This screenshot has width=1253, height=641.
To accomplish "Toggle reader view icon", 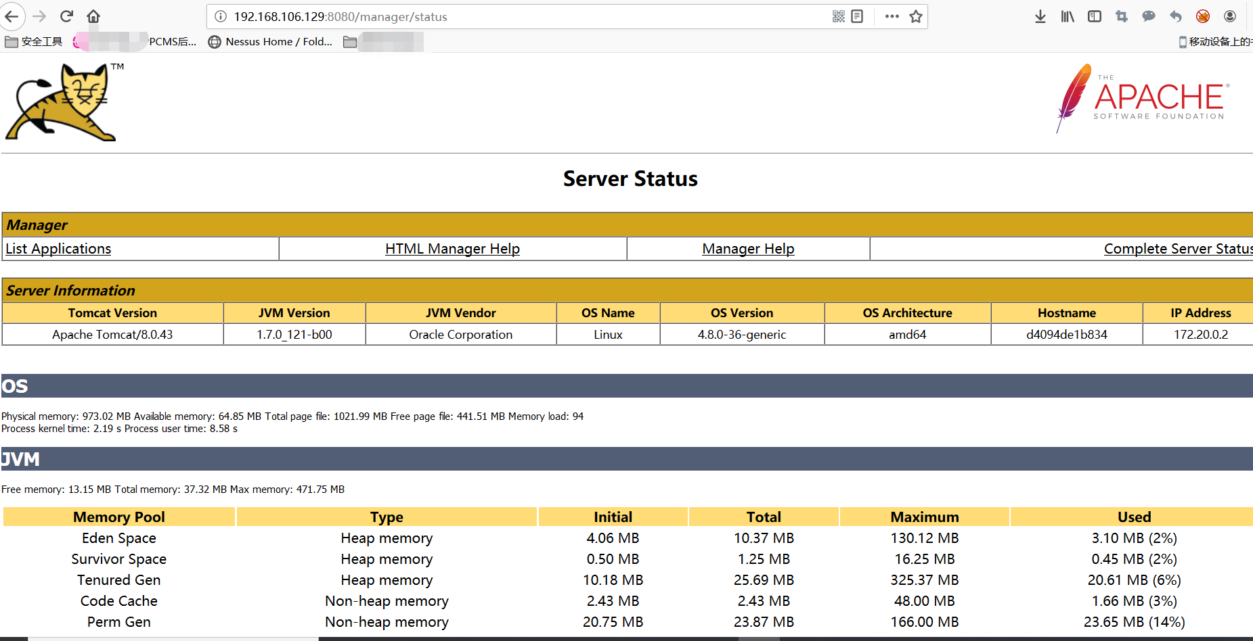I will point(857,16).
